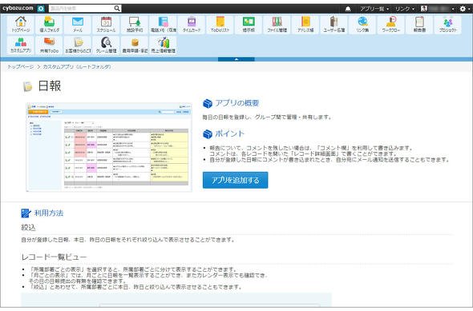Open the 共有ToDo icon
Screen dimensions: 473x311
point(49,45)
